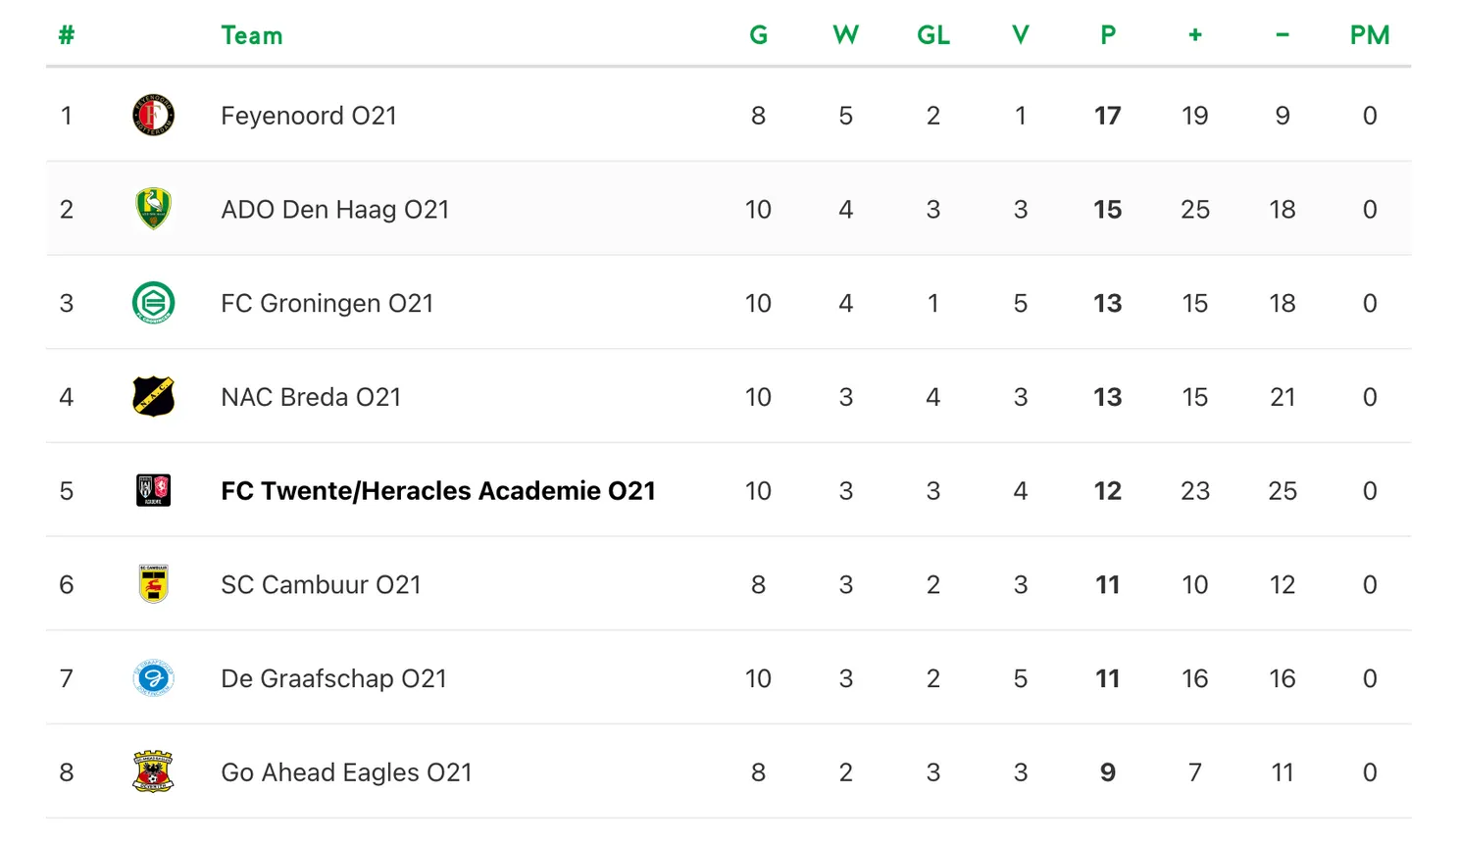
Task: Open the De Graafschap O21 team link
Action: point(333,678)
